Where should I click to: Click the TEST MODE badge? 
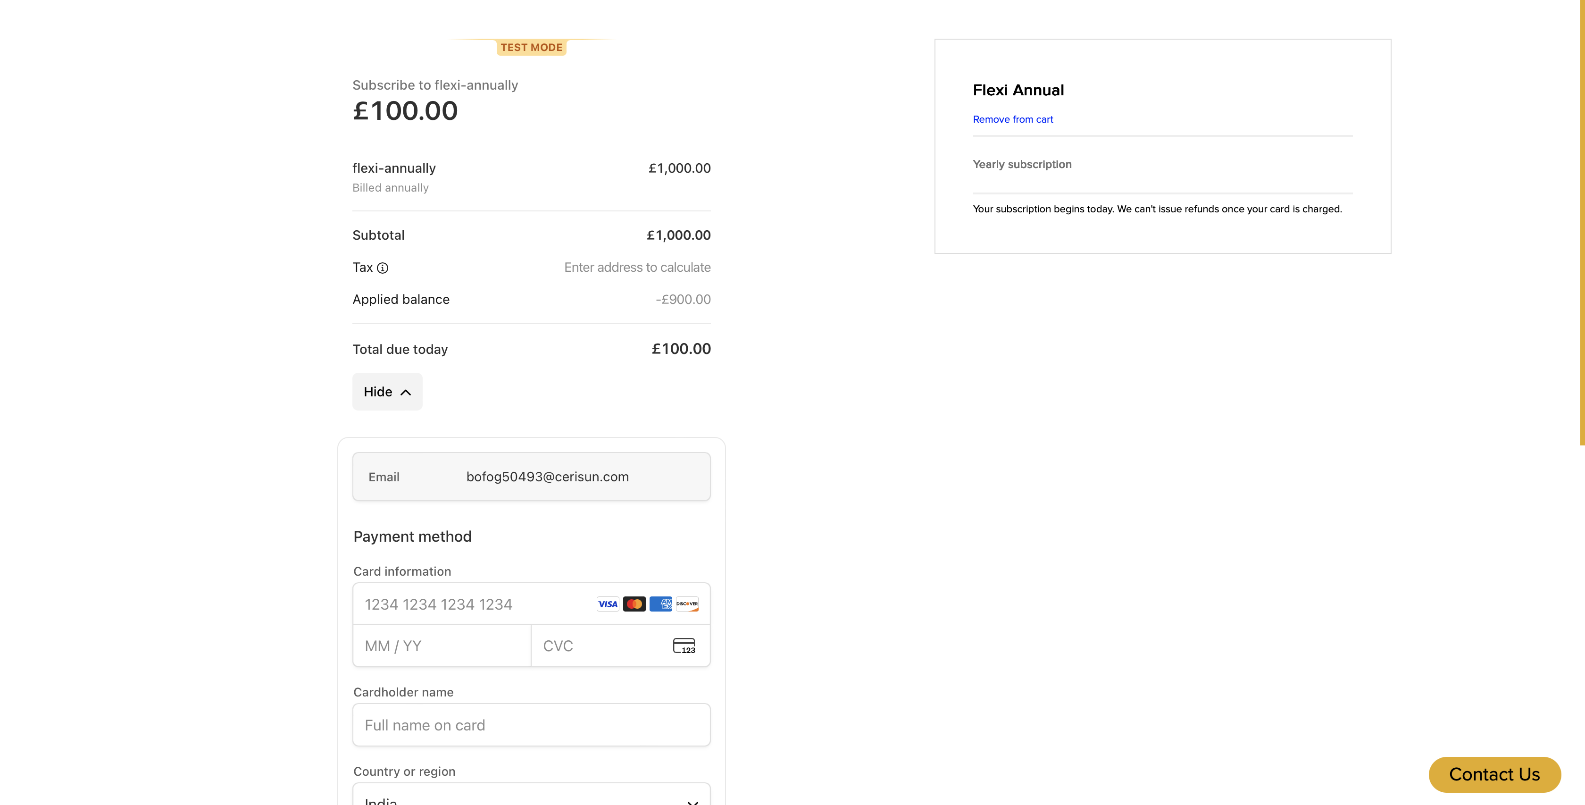point(531,47)
